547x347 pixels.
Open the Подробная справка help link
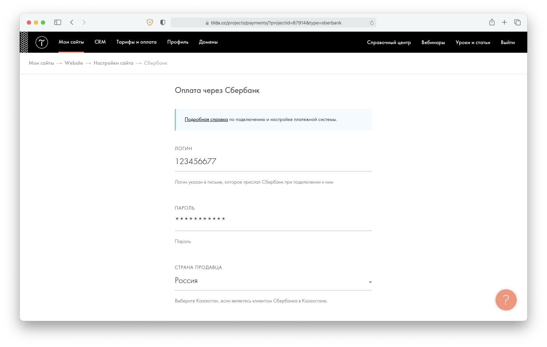[x=206, y=119]
